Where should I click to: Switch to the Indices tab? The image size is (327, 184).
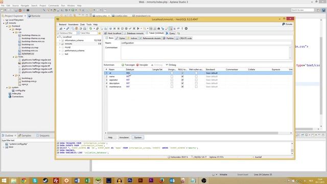pyautogui.click(x=132, y=38)
